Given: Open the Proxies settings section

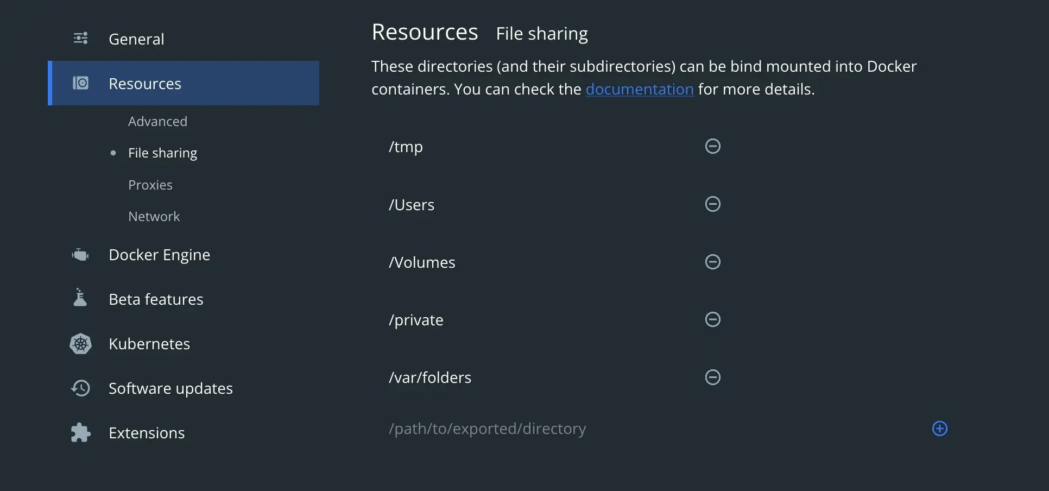Looking at the screenshot, I should [150, 185].
